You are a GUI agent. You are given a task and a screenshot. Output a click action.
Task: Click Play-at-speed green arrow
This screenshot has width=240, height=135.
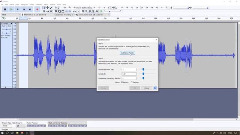coord(101,11)
